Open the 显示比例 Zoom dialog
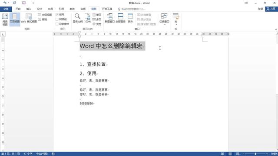The height and width of the screenshot is (156, 278). click(77, 18)
